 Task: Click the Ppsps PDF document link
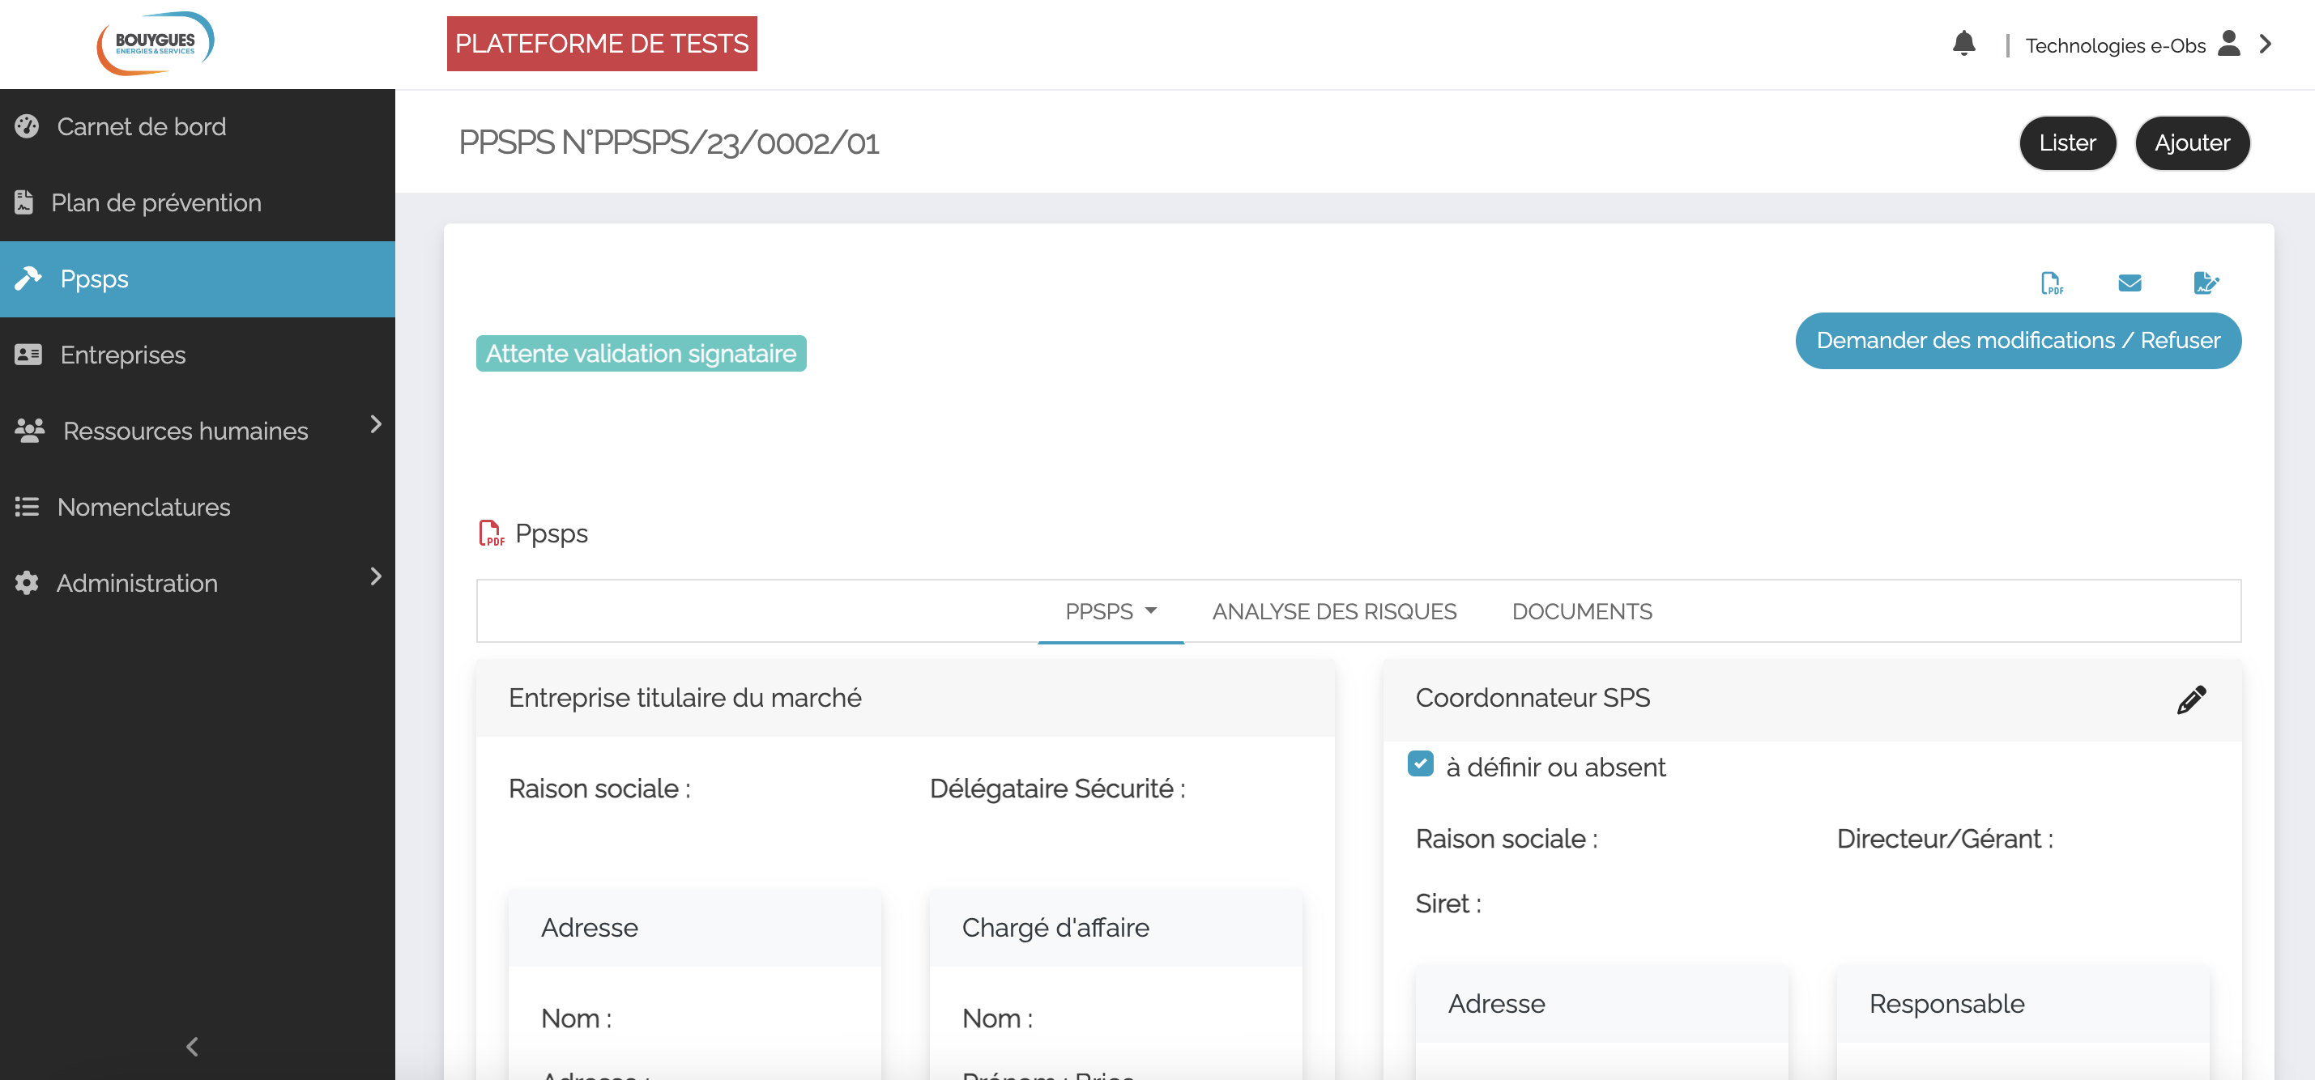click(551, 534)
